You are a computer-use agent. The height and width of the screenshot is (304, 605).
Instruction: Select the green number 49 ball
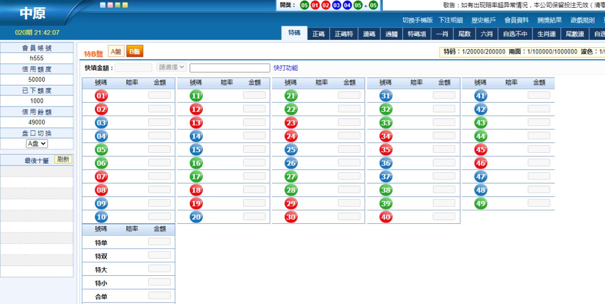(480, 204)
